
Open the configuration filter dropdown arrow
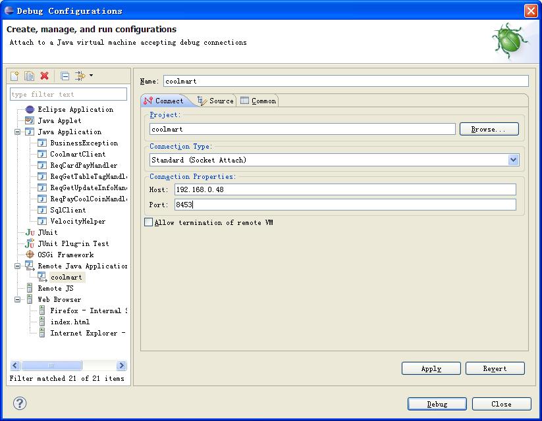click(91, 76)
